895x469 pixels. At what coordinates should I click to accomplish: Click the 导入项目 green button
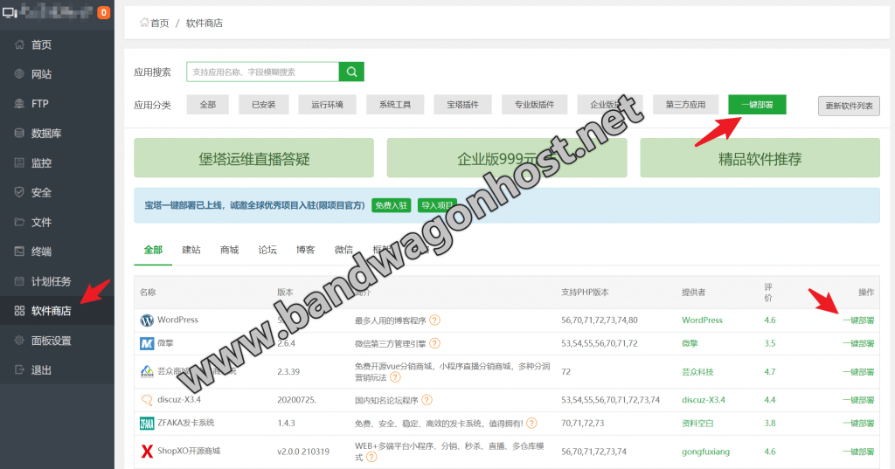(437, 205)
